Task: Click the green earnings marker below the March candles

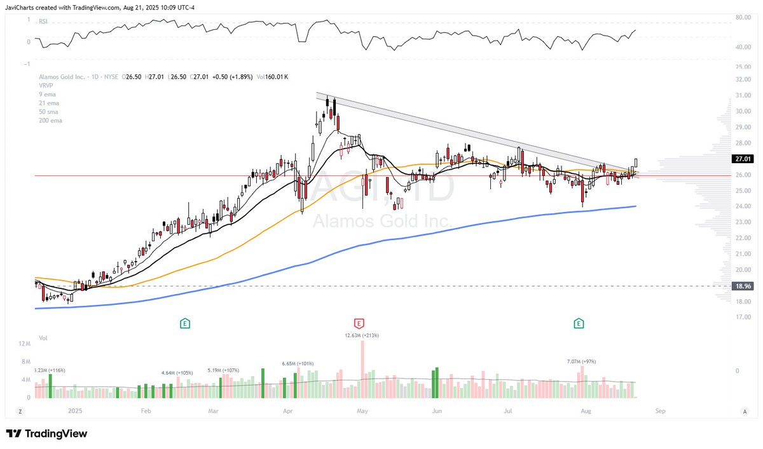Action: point(185,323)
